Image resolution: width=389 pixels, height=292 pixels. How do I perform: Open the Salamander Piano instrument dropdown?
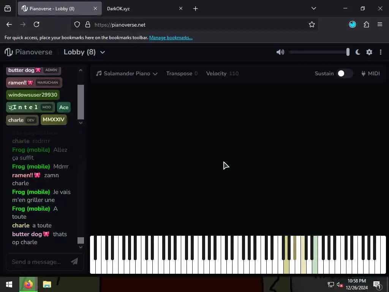[127, 73]
